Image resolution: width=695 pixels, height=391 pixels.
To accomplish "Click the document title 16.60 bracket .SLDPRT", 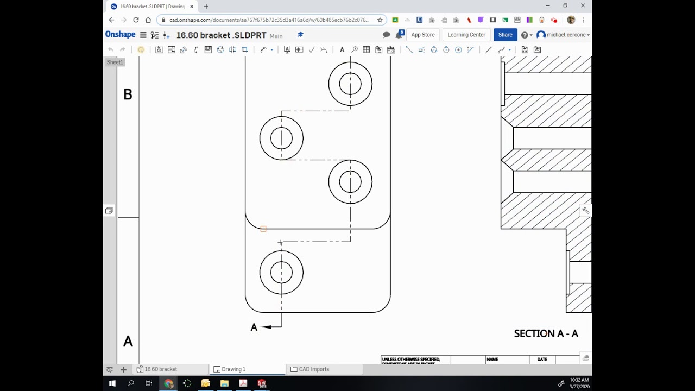I will [222, 35].
